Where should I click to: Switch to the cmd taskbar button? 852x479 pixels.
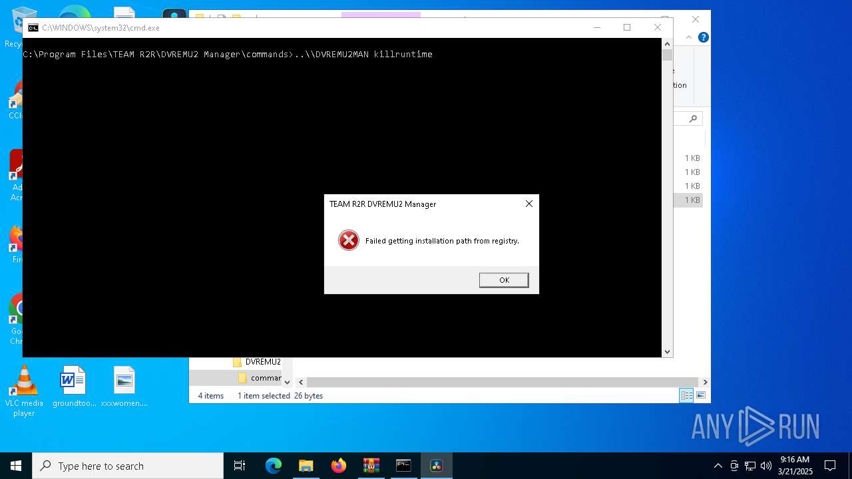(x=404, y=466)
